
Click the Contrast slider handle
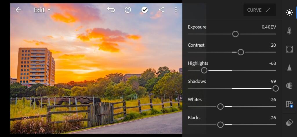click(x=241, y=52)
